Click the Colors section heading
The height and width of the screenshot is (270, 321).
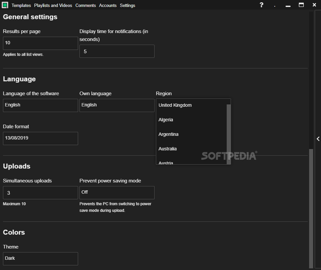(14, 232)
